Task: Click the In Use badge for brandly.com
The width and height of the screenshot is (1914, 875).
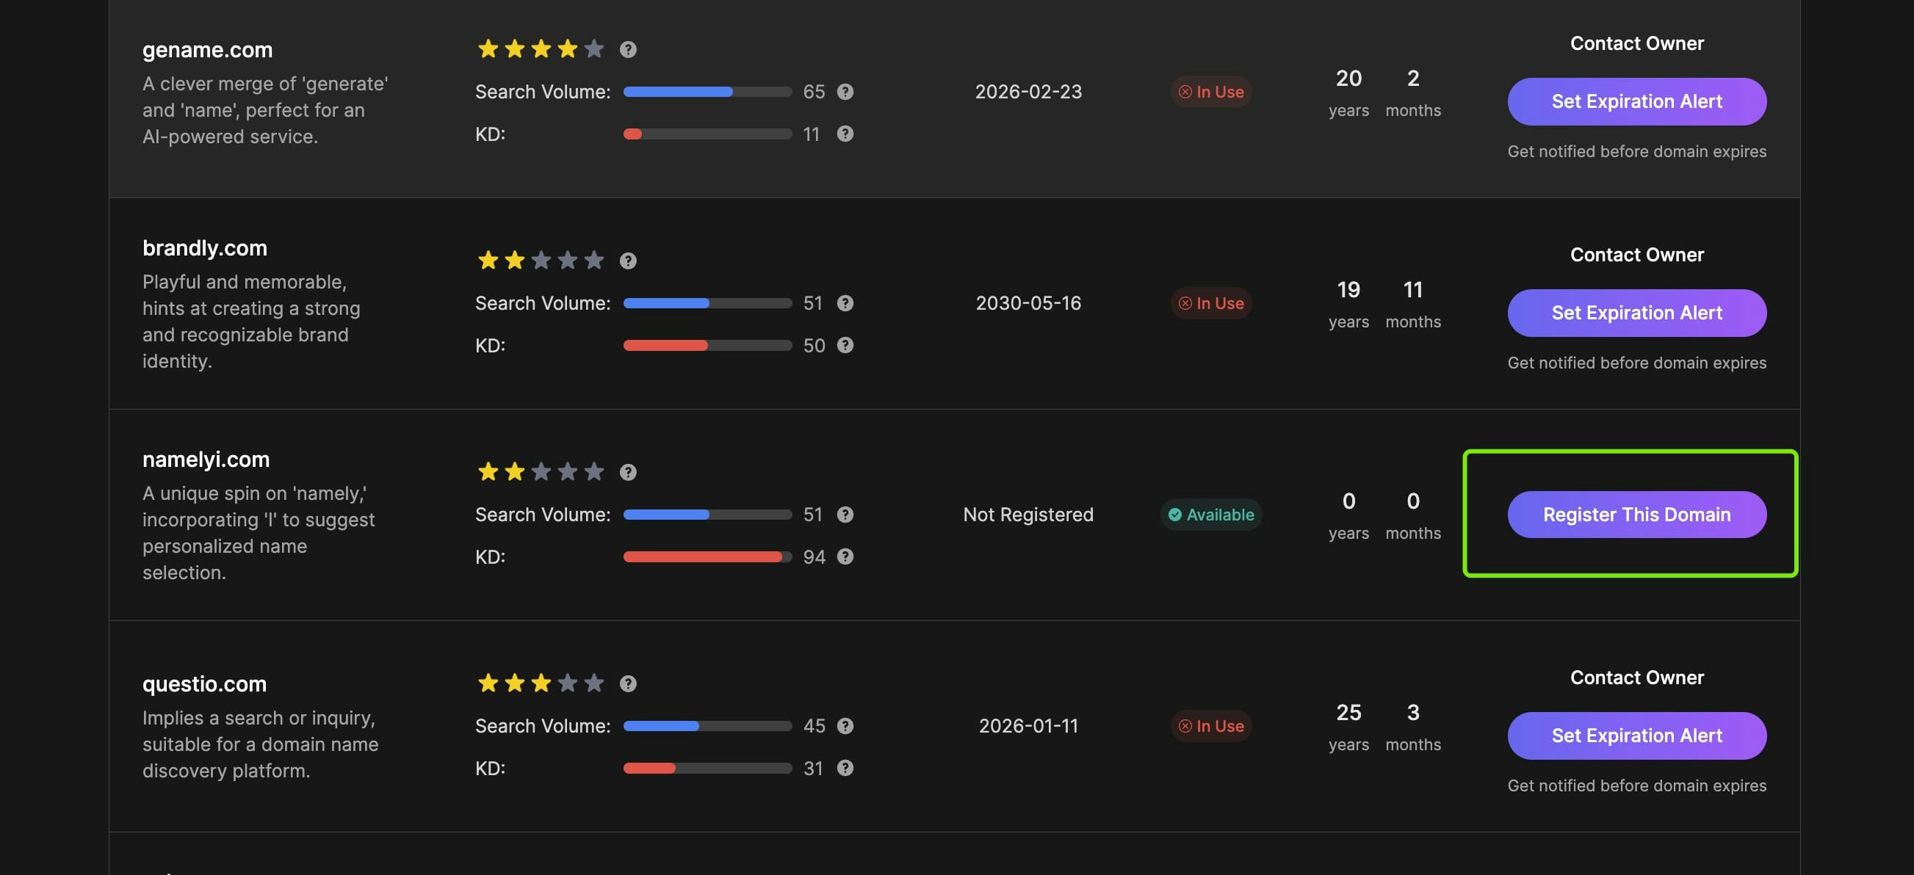Action: [1210, 303]
